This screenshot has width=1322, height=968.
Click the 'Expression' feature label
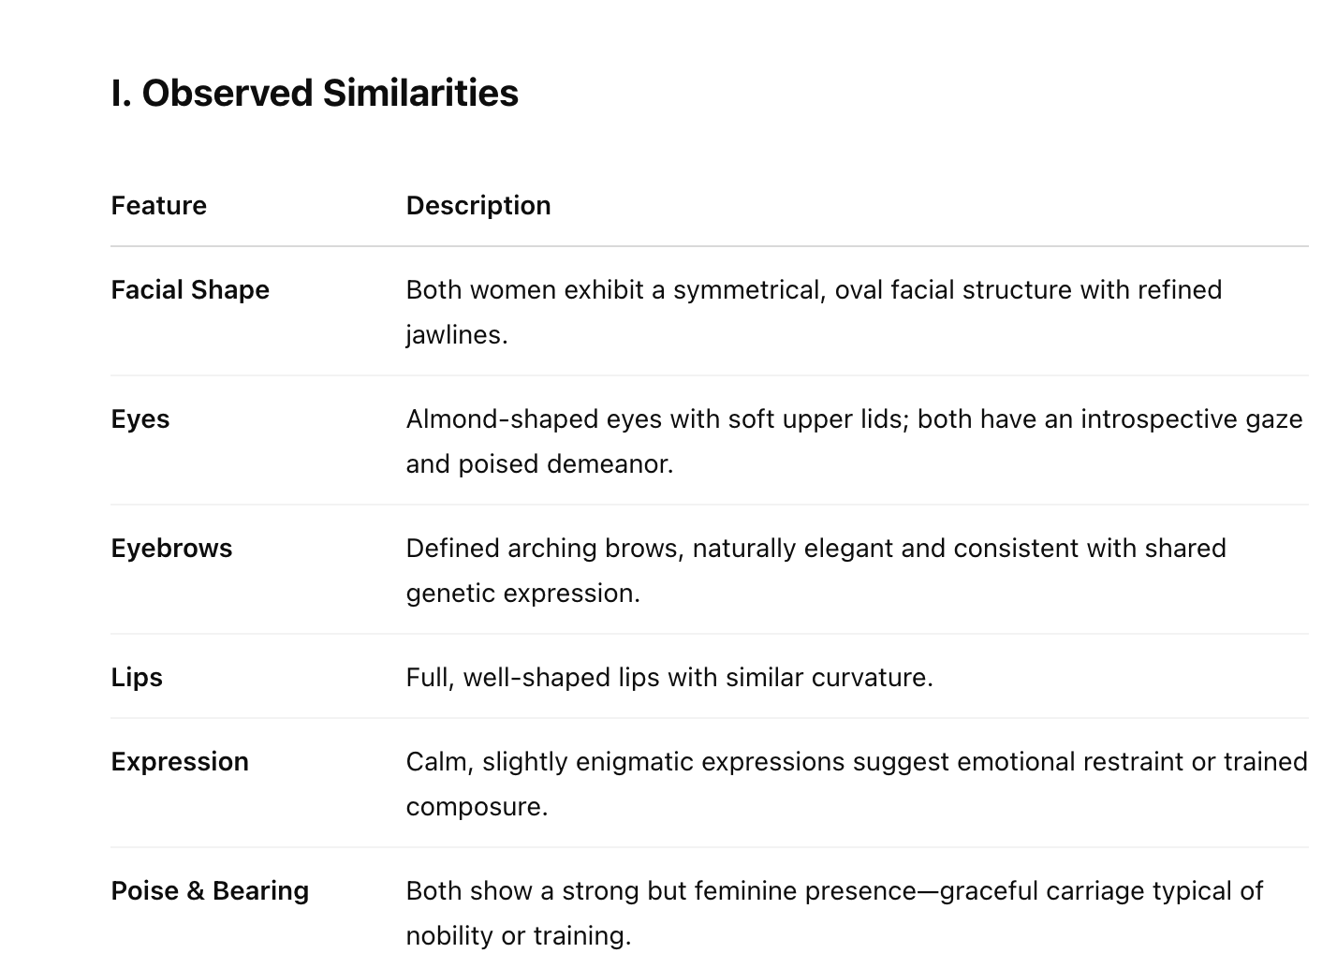point(180,762)
